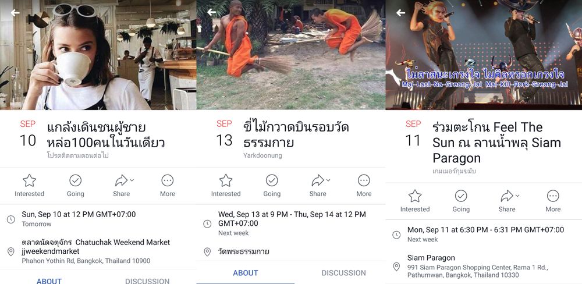The image size is (582, 284).
Task: Mark Interested star on the Siam Paragon event
Action: tap(415, 201)
